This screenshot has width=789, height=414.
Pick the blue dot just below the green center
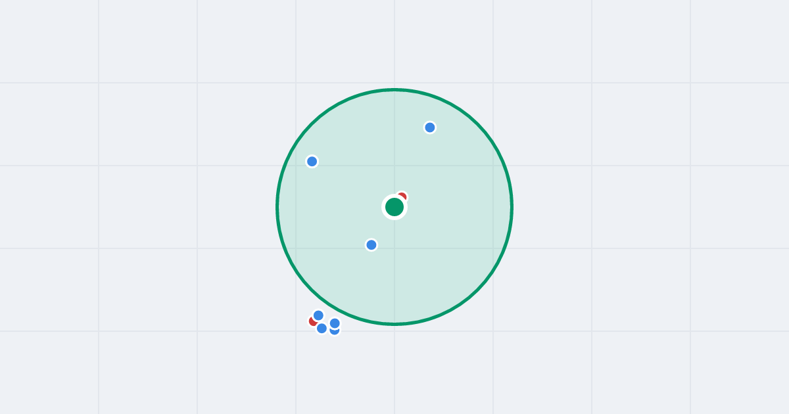pos(371,245)
